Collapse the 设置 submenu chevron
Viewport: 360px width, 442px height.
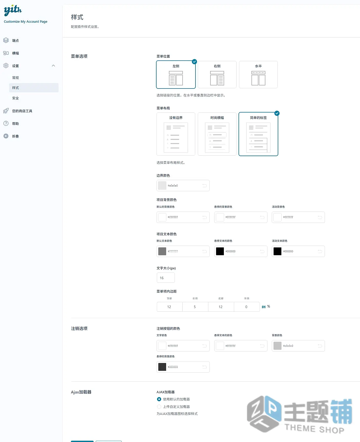53,66
